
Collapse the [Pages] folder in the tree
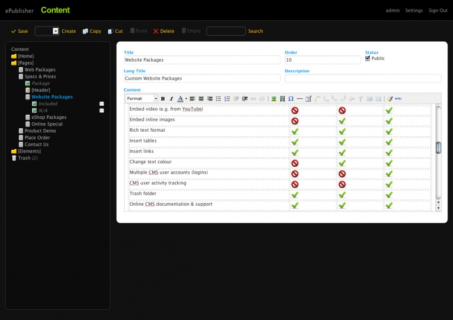pyautogui.click(x=14, y=63)
